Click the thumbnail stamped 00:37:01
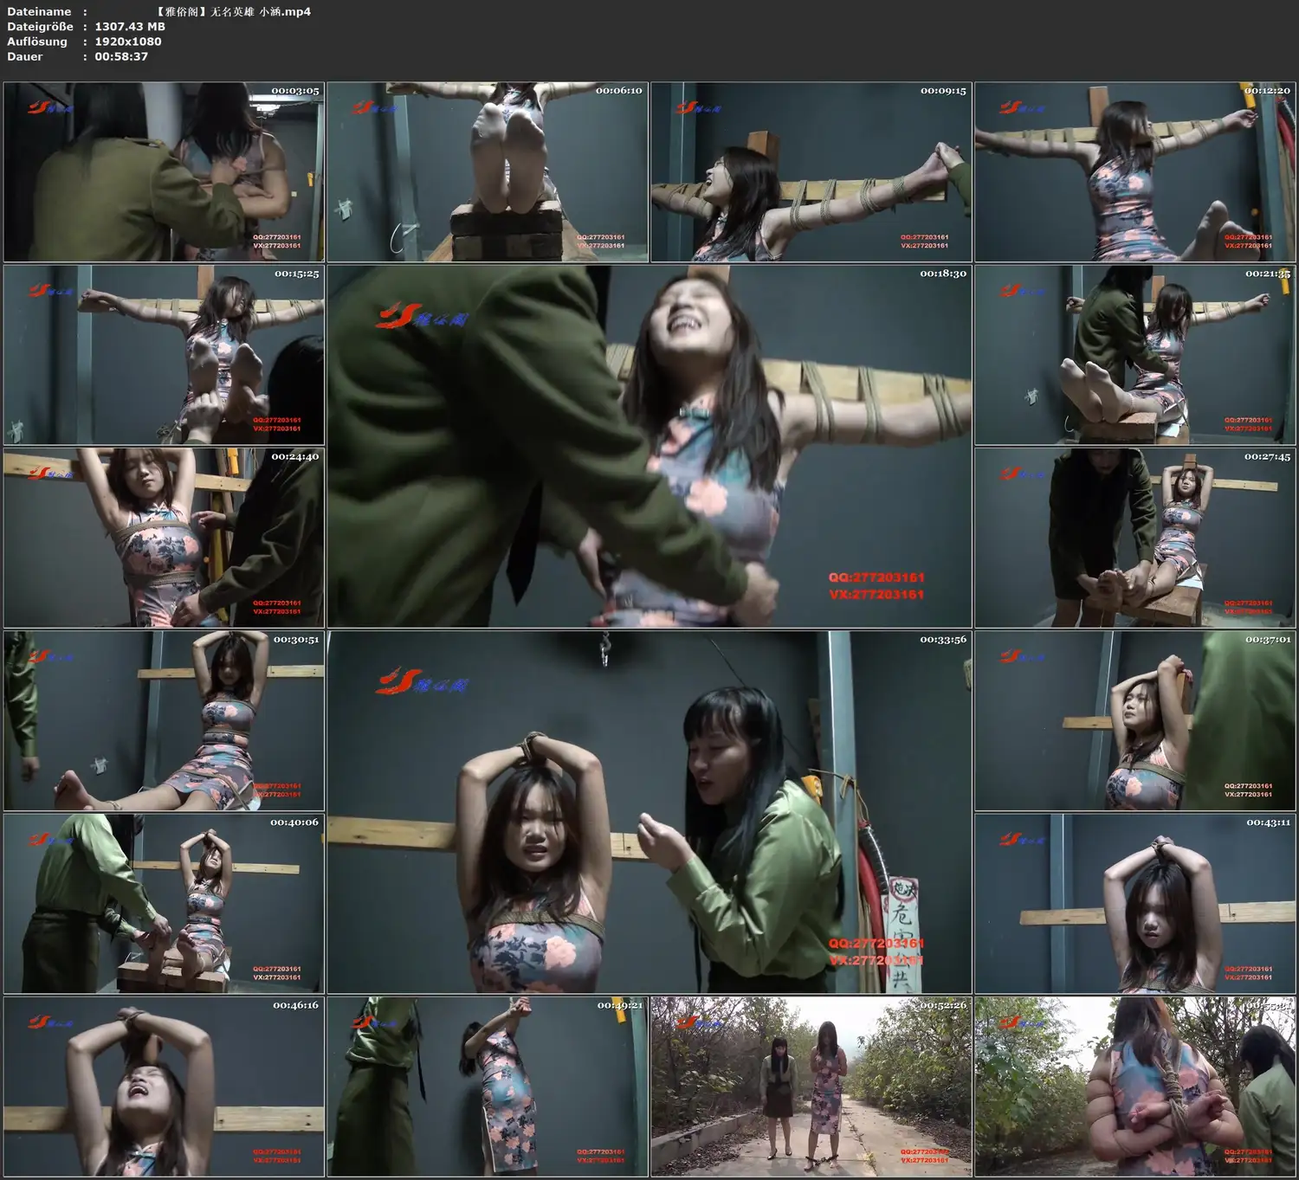This screenshot has height=1180, width=1299. [1135, 721]
